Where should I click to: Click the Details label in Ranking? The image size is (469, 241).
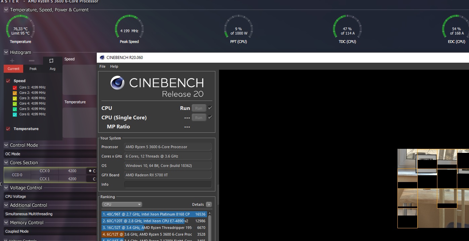[x=198, y=204]
